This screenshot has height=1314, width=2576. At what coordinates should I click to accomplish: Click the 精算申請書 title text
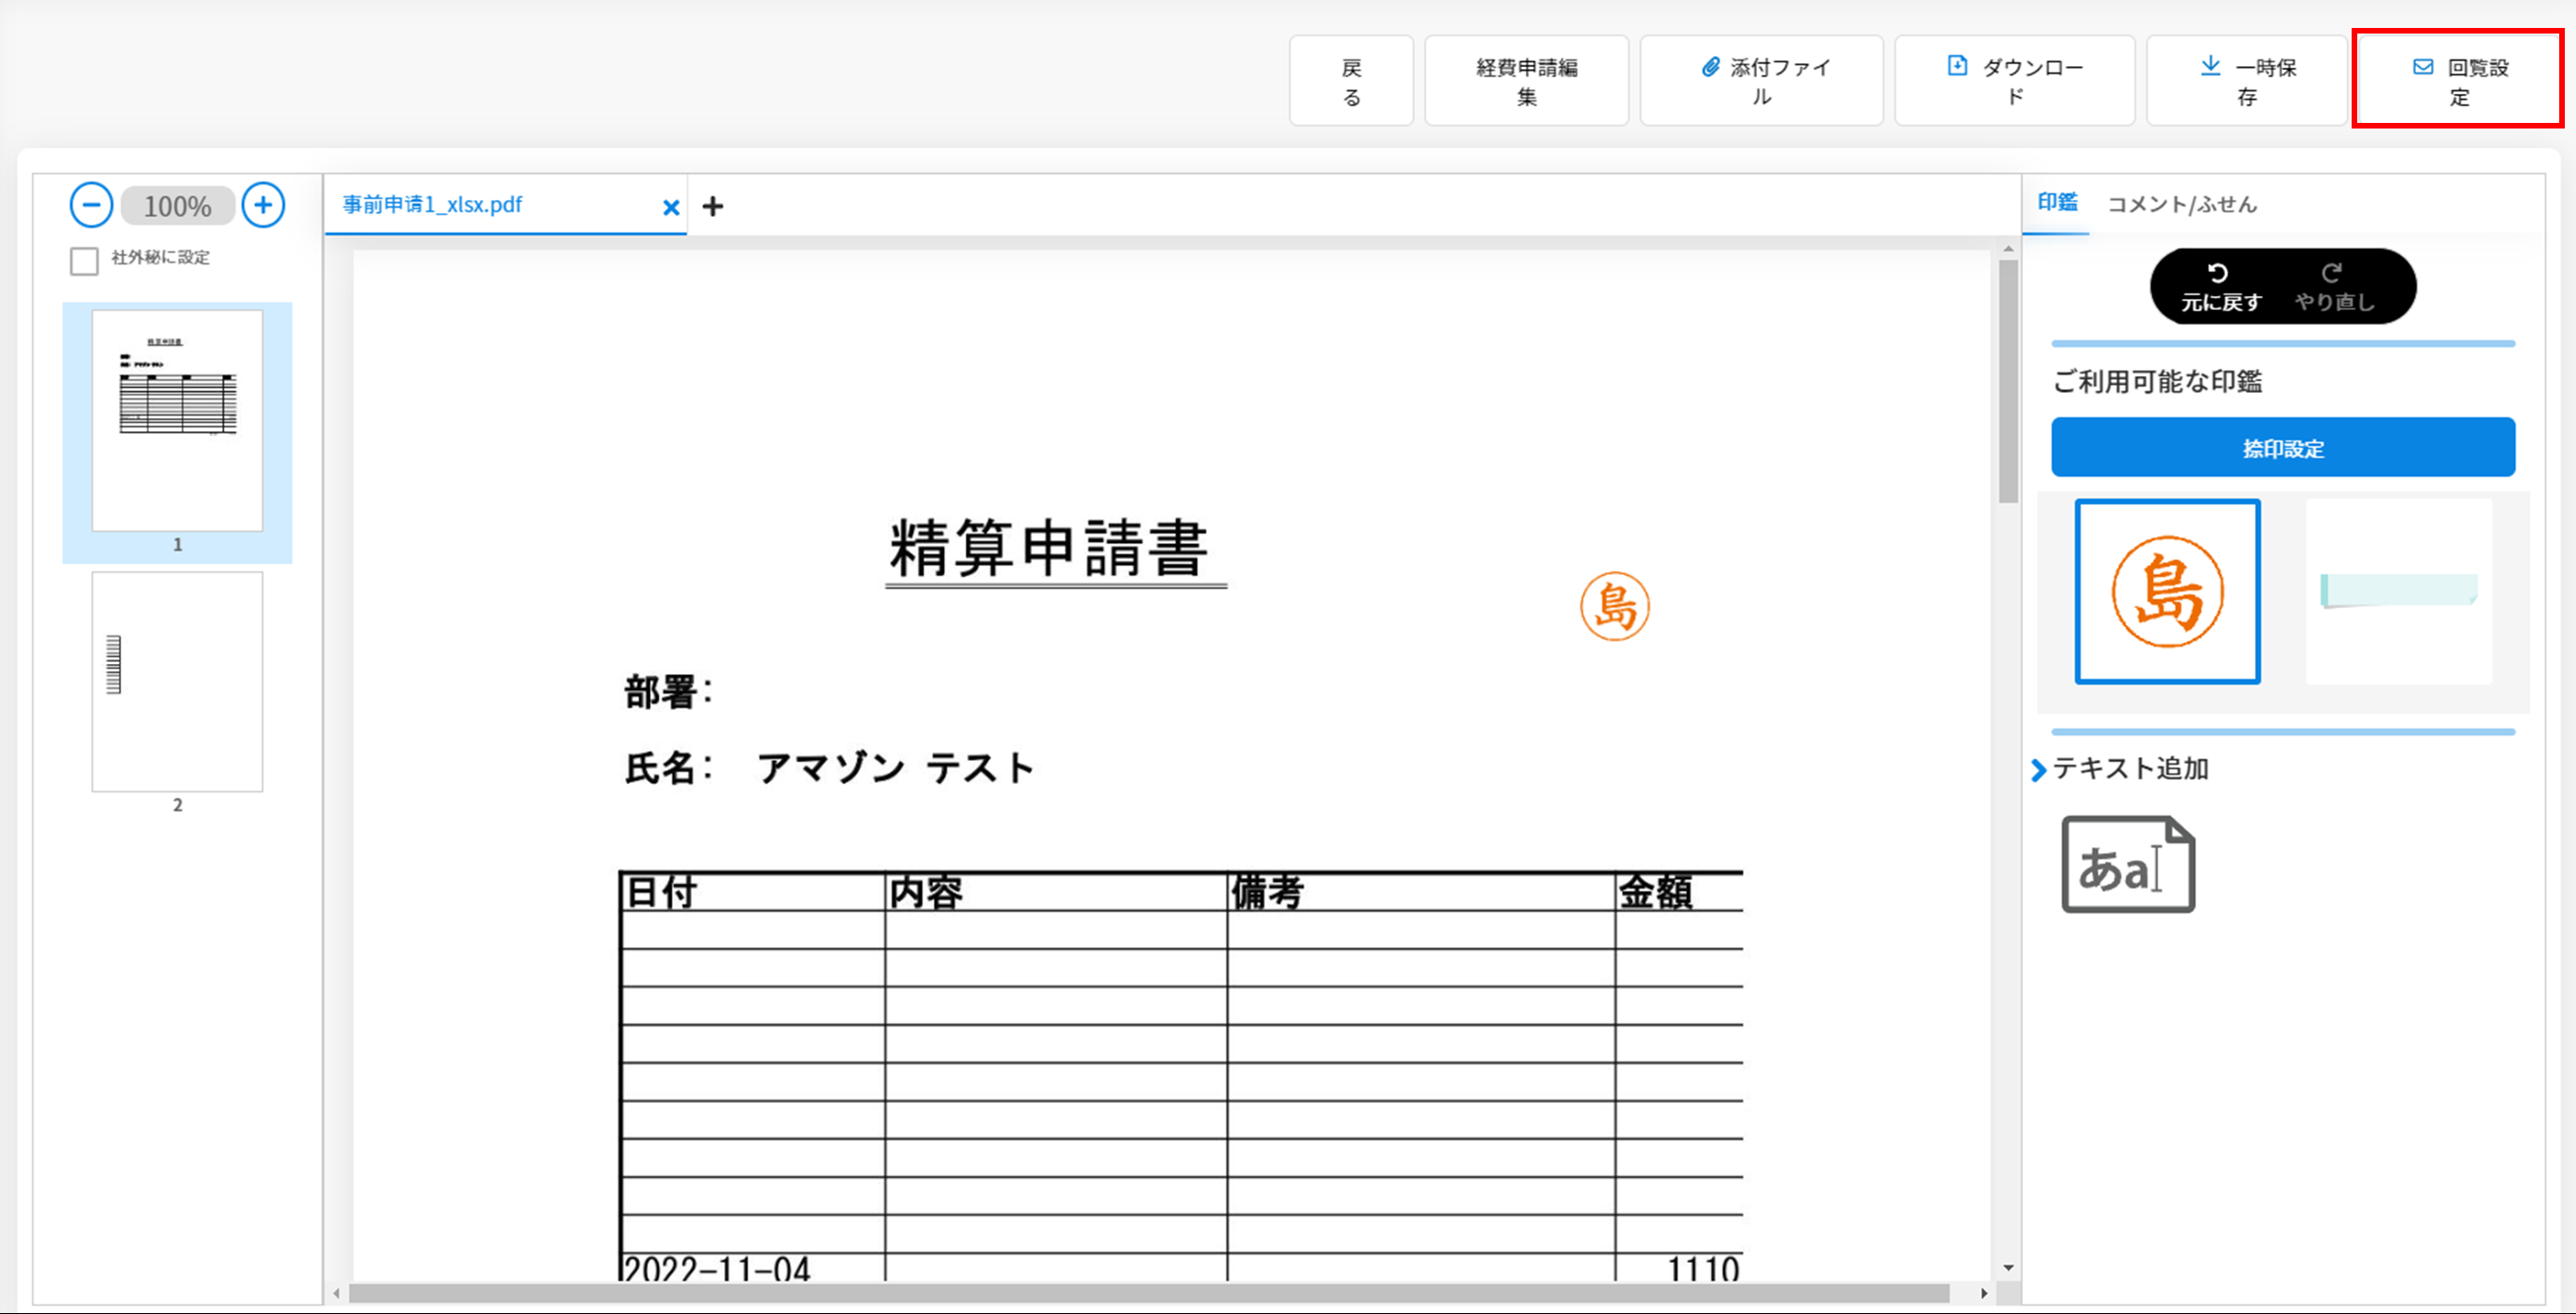[x=1050, y=548]
